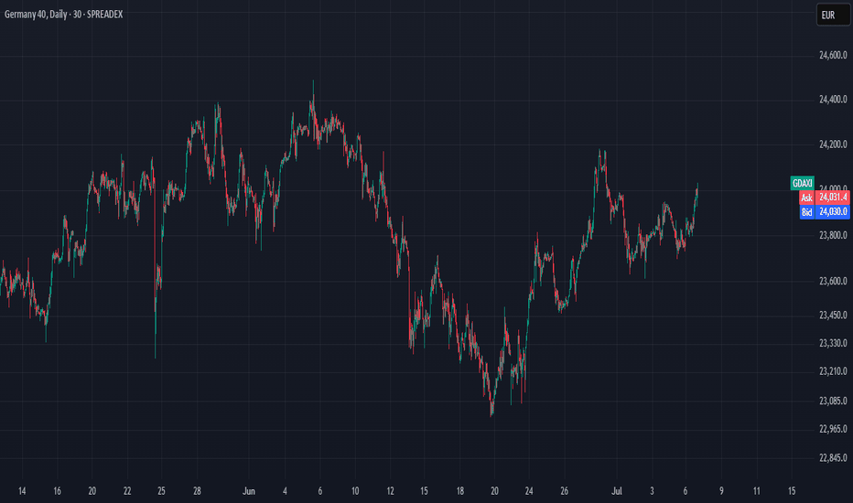Click the 23,800.0 price axis label
The height and width of the screenshot is (503, 853).
[x=833, y=235]
